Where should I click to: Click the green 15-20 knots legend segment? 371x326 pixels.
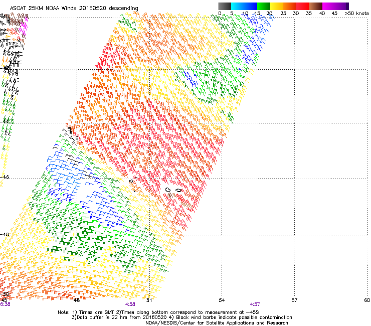264,6
